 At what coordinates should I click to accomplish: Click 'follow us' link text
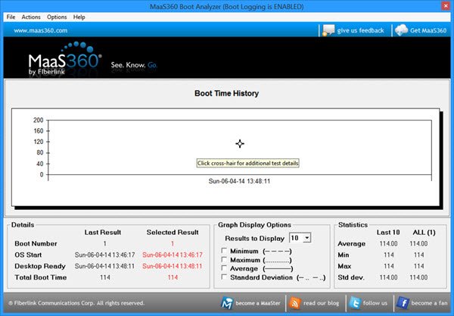pos(375,303)
